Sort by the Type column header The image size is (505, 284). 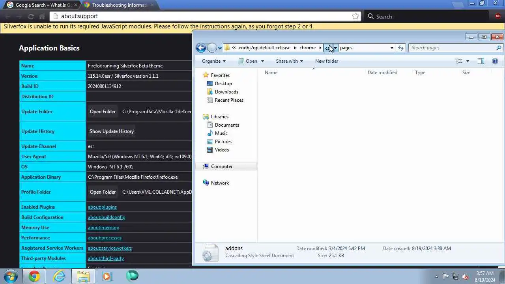[x=420, y=73]
